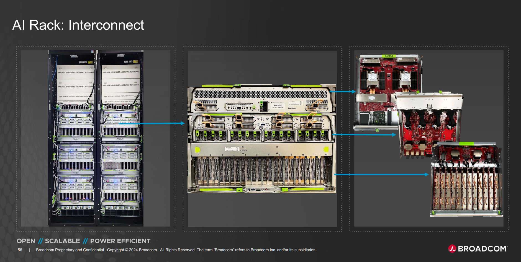Select the dual server rack photo
Viewport: 521px width, 262px height.
tap(96, 138)
